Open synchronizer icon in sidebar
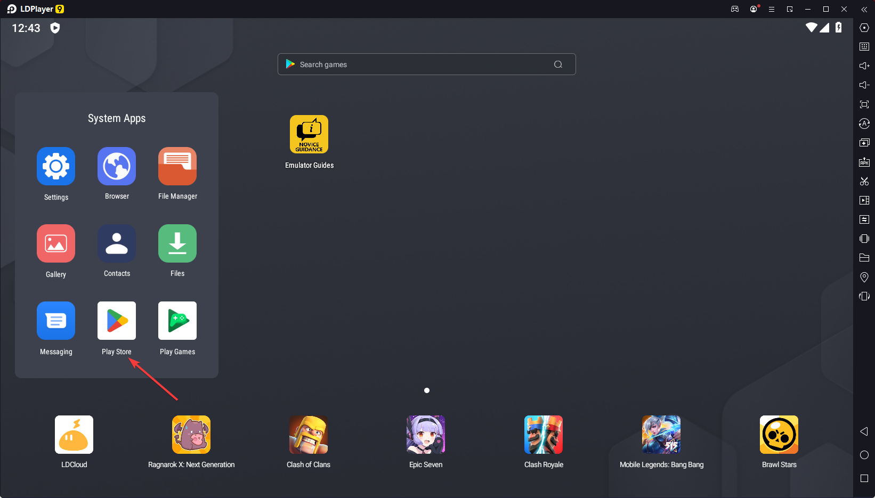The image size is (875, 498). [x=864, y=219]
